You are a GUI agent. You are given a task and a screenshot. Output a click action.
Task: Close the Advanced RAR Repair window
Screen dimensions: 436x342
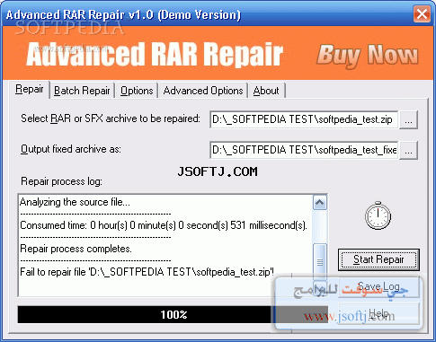(x=422, y=13)
